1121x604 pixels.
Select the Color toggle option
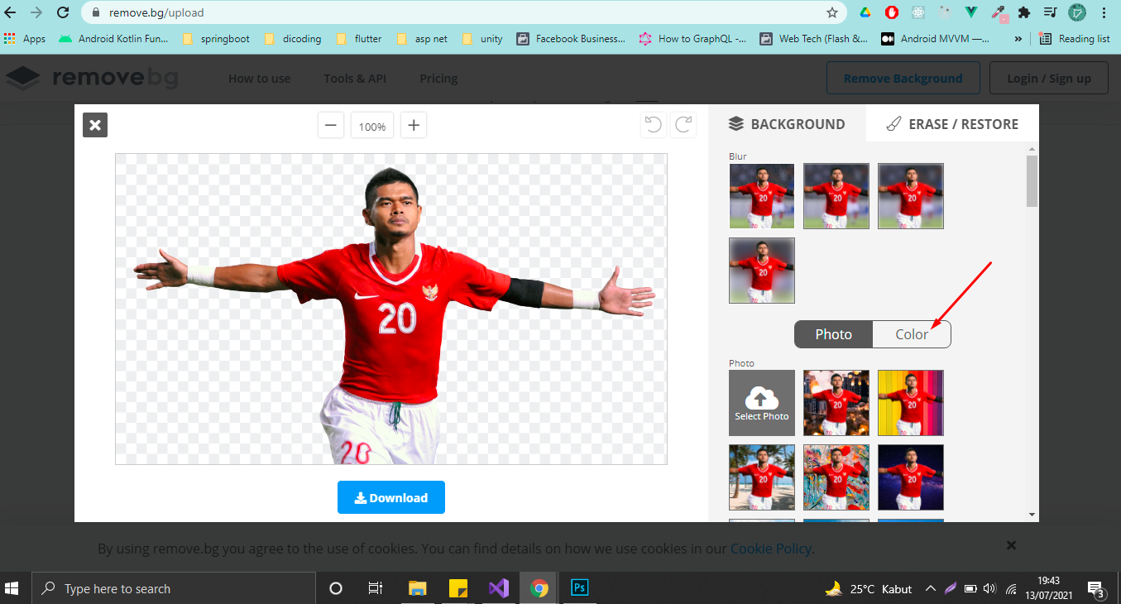pyautogui.click(x=912, y=334)
